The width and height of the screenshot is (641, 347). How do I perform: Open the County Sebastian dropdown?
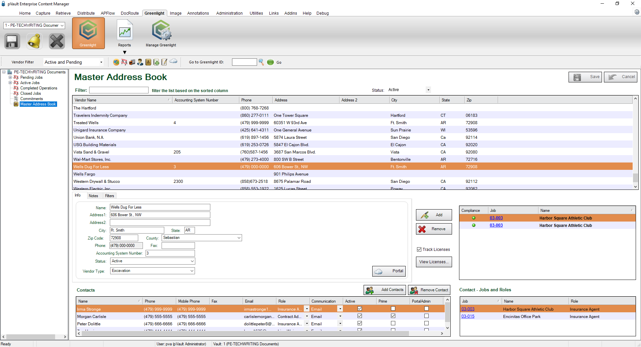tap(202, 238)
